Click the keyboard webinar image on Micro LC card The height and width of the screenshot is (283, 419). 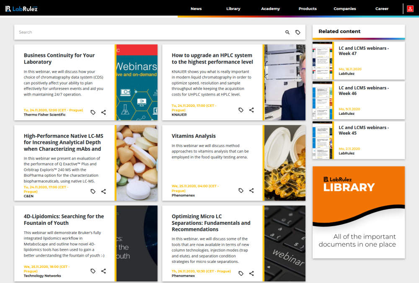tap(285, 244)
